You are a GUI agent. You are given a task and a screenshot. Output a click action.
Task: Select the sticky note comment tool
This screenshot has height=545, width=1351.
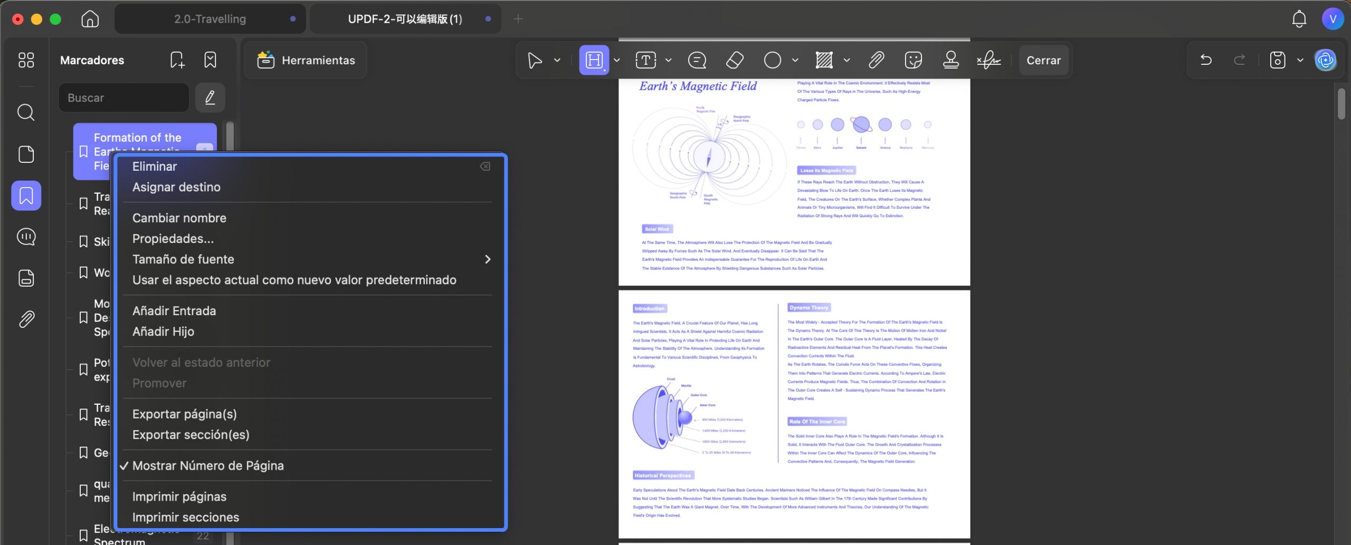click(x=697, y=60)
